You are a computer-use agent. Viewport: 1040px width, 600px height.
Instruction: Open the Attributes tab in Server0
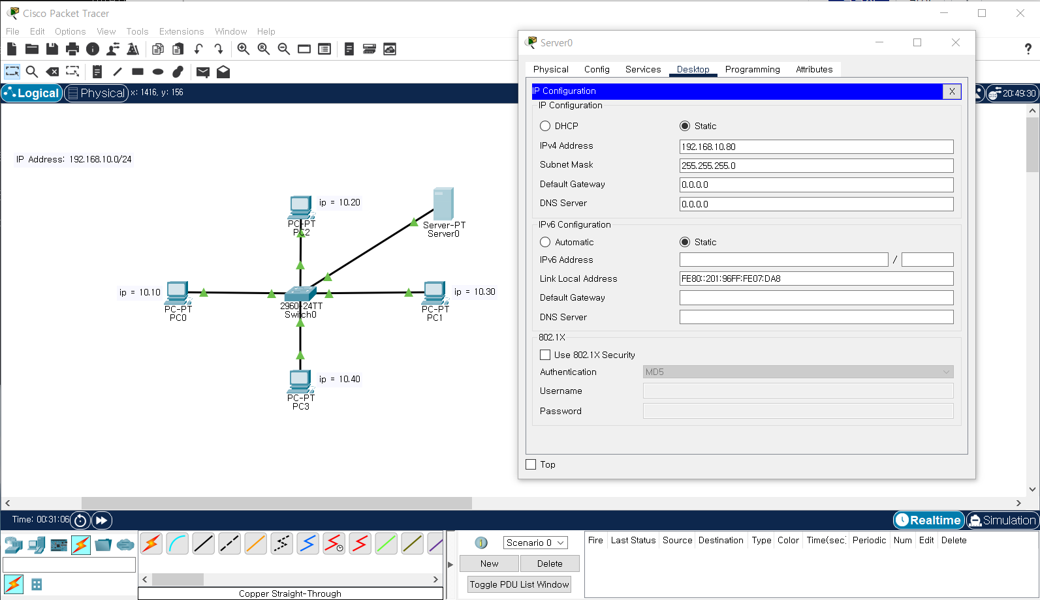point(814,69)
